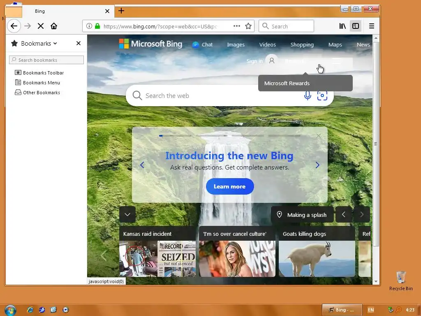
Task: Click Firefox toolbar Search field
Action: coord(286,26)
